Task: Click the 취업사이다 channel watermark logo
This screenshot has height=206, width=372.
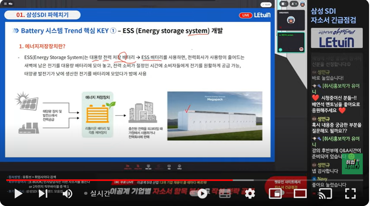Action: coord(352,164)
